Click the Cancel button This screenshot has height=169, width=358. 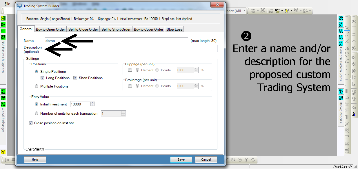coord(206,159)
